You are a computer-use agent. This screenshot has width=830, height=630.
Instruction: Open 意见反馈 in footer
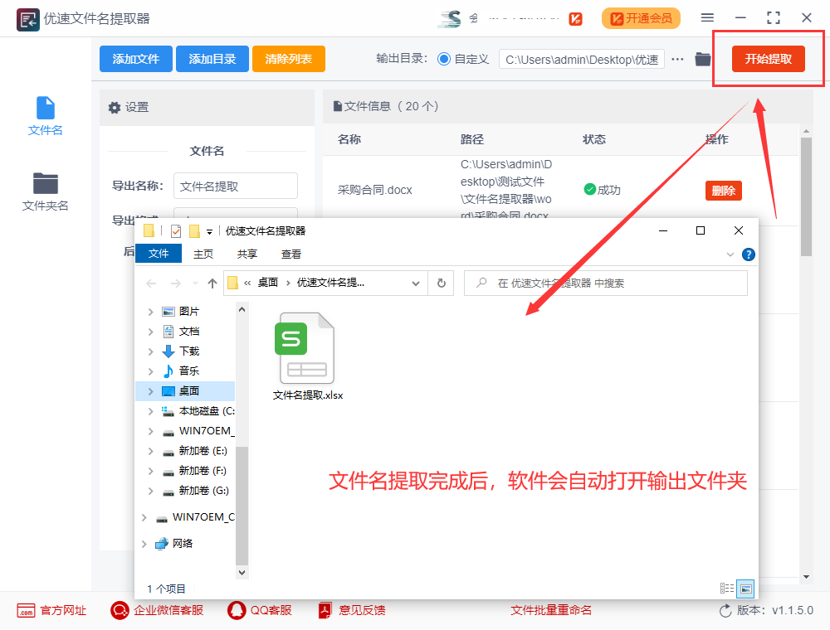(352, 610)
